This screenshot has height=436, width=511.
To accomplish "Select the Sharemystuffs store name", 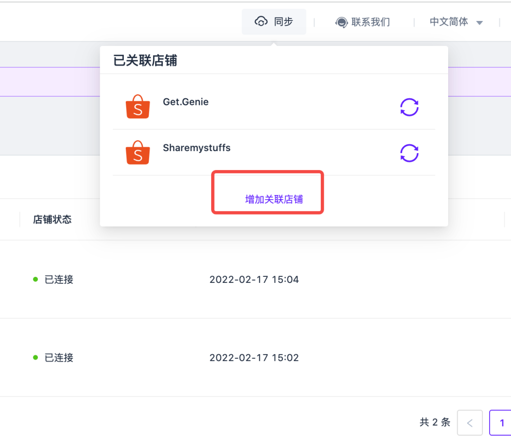I will (x=197, y=148).
